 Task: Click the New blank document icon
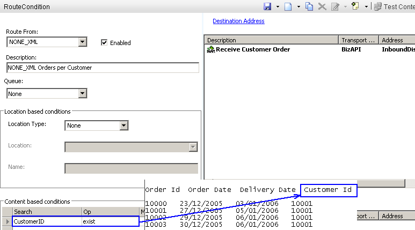288,6
